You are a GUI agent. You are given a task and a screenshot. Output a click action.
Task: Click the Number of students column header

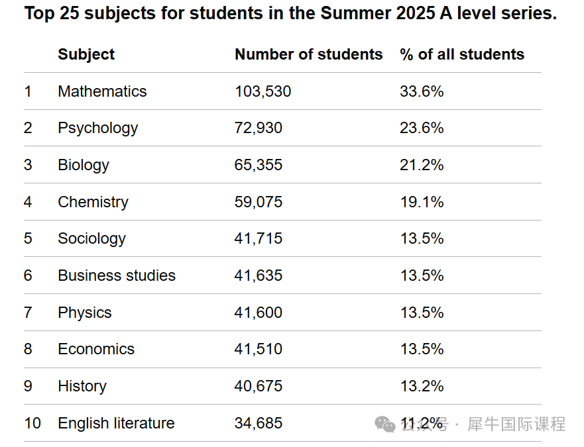308,54
